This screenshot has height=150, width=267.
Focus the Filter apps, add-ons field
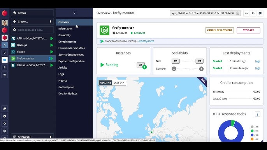click(32, 30)
